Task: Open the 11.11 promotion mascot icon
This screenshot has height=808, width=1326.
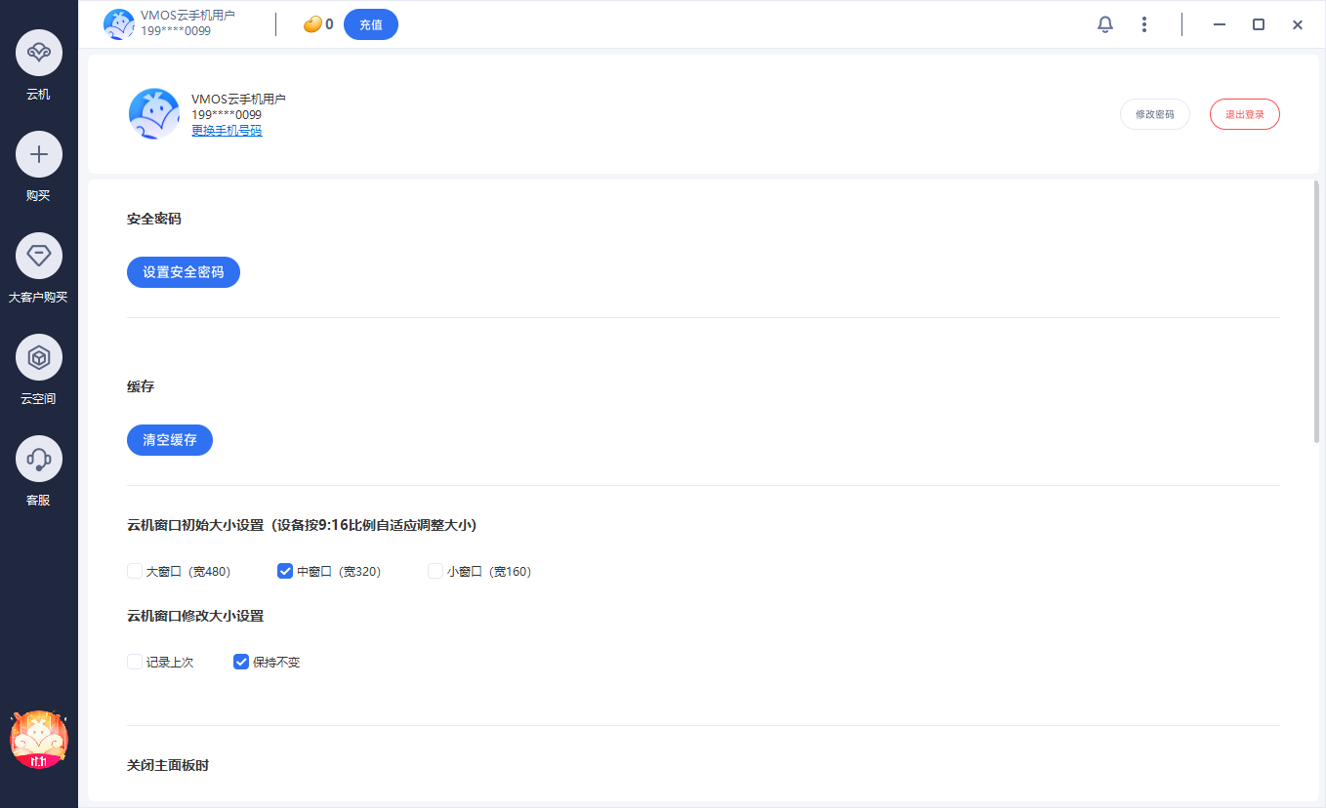Action: [39, 740]
